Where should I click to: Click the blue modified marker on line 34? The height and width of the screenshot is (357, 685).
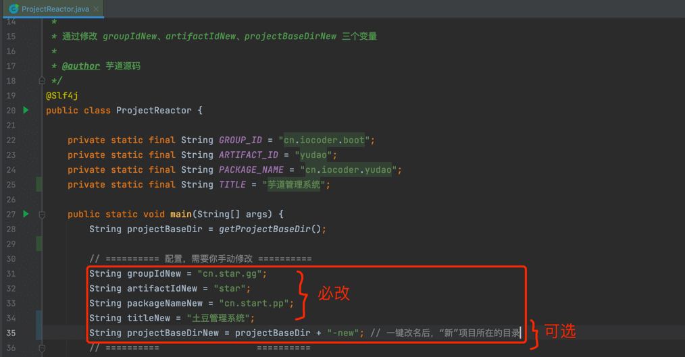coord(39,318)
